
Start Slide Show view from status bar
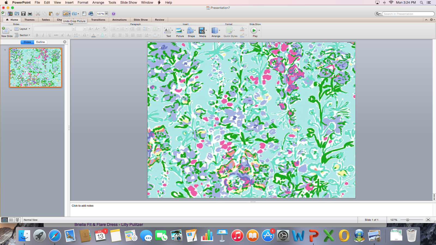coord(17,220)
